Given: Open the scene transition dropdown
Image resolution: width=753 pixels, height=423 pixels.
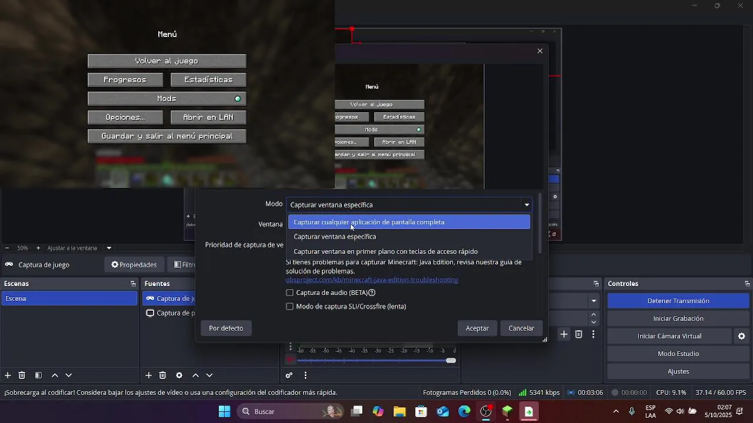Looking at the screenshot, I should pyautogui.click(x=594, y=301).
